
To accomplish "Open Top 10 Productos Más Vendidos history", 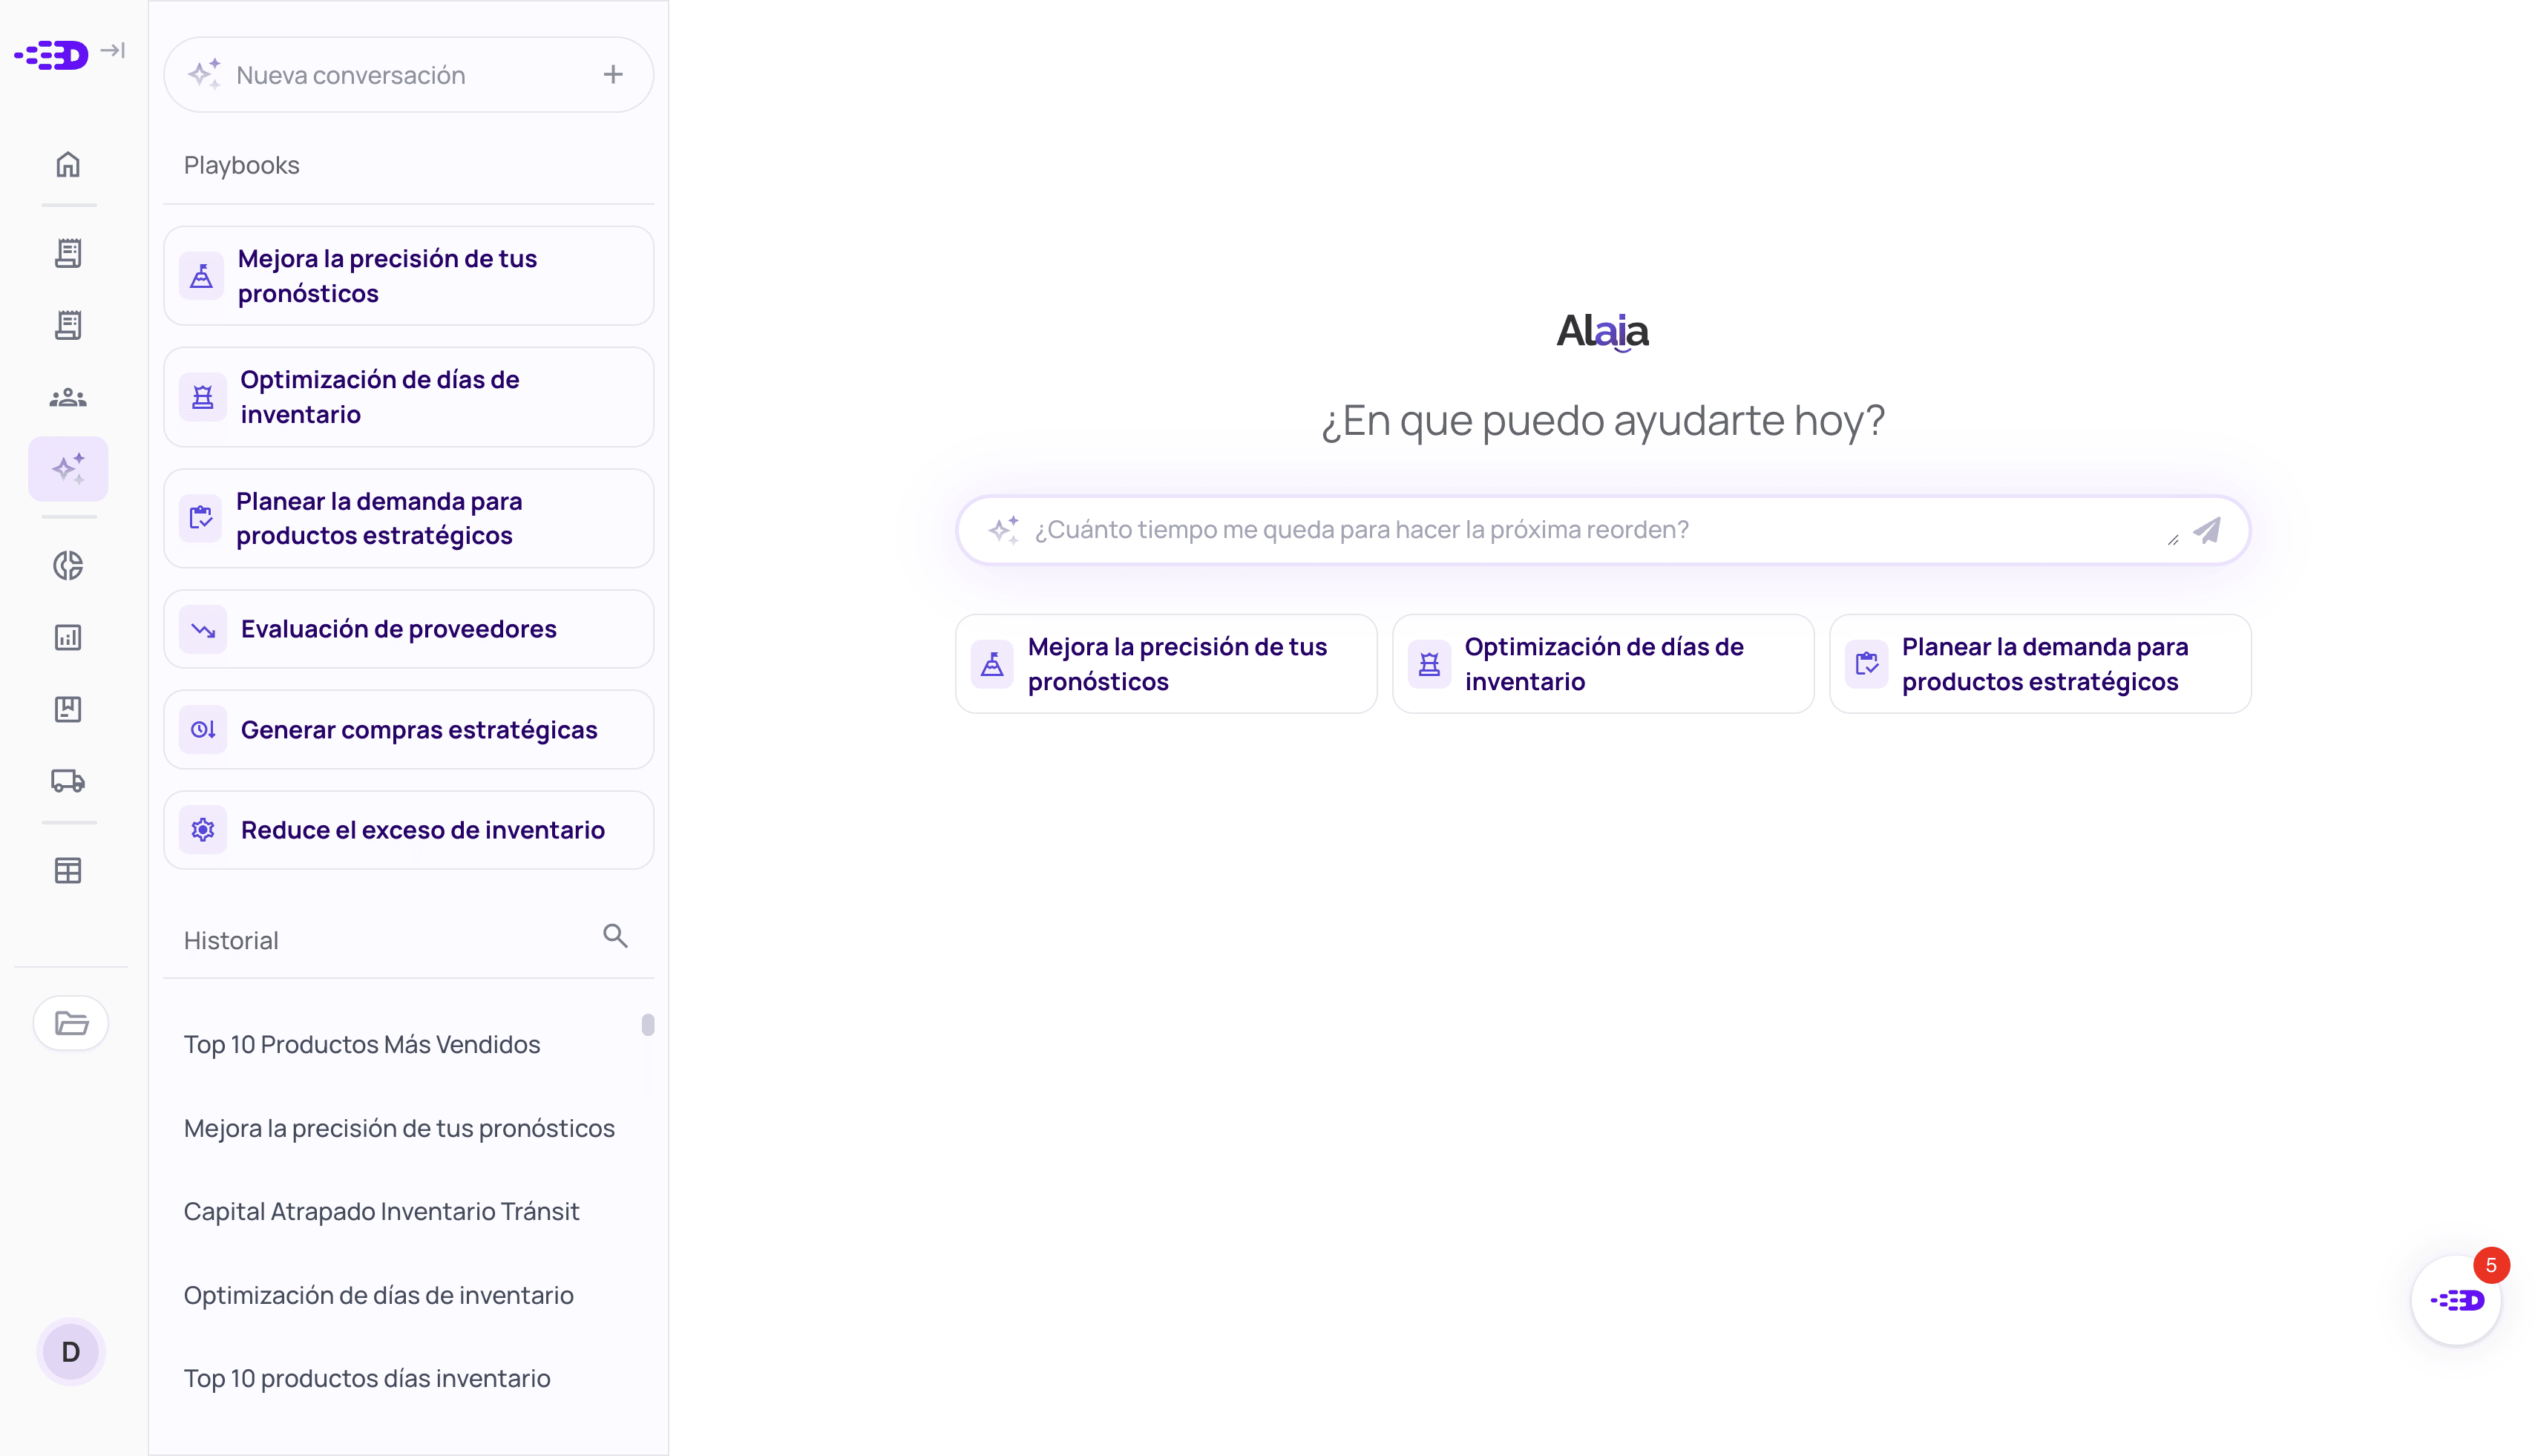I will (362, 1044).
